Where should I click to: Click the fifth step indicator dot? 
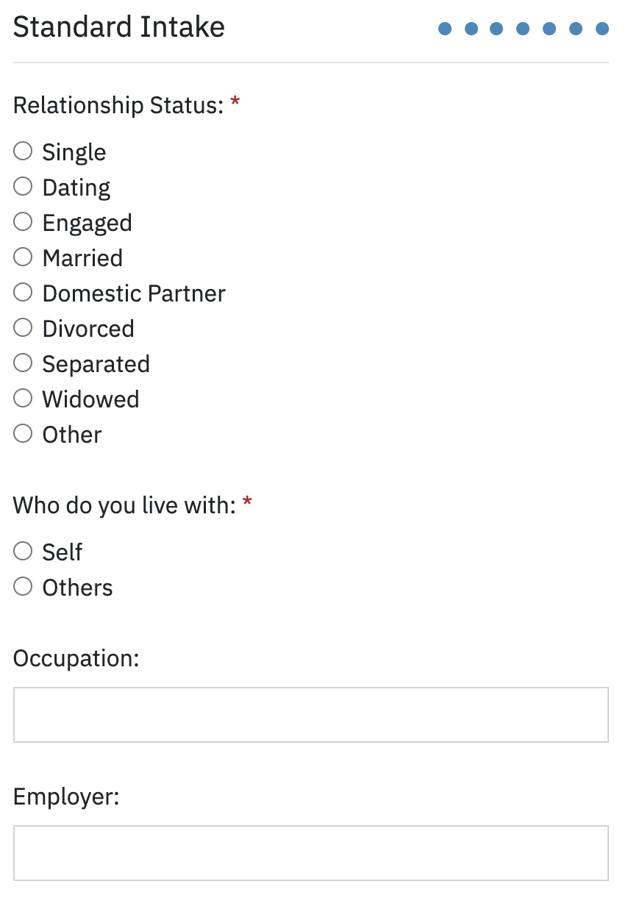(549, 29)
